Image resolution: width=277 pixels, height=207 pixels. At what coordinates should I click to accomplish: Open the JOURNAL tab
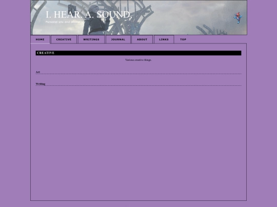(118, 39)
